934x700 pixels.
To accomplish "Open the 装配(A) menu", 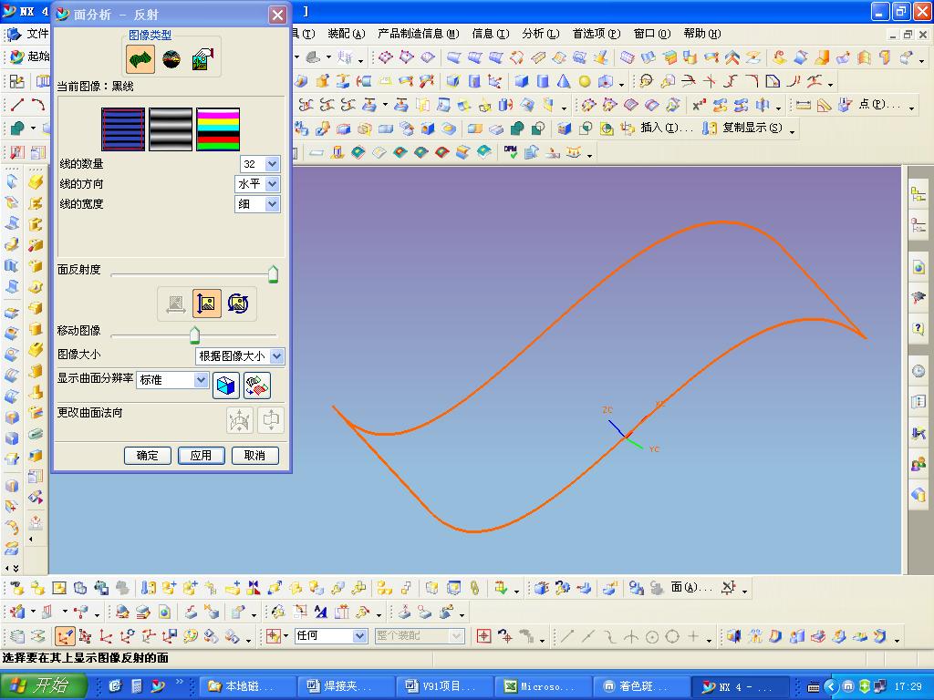I will click(346, 34).
